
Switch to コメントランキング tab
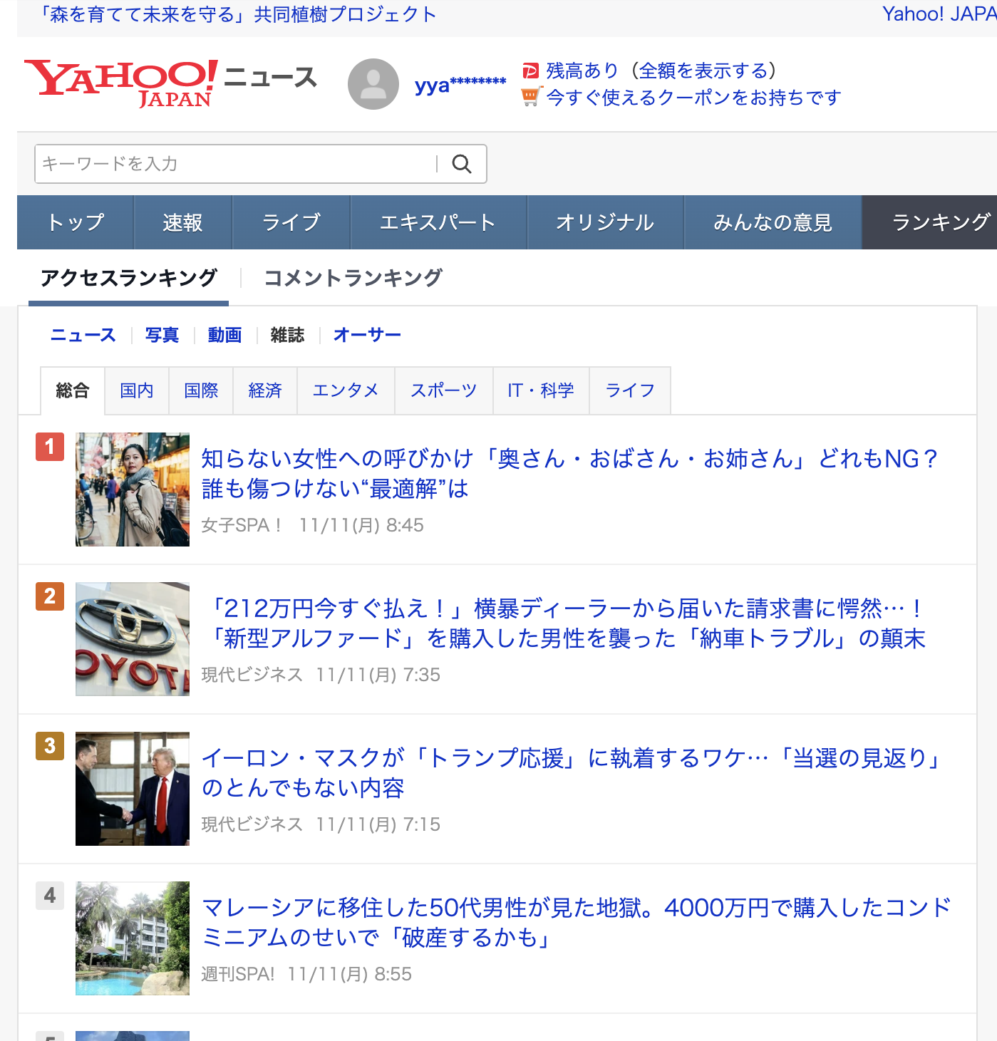tap(353, 278)
